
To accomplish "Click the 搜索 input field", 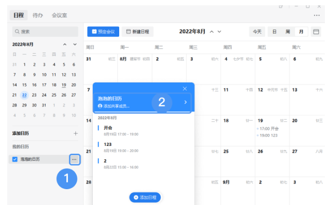I will click(45, 32).
